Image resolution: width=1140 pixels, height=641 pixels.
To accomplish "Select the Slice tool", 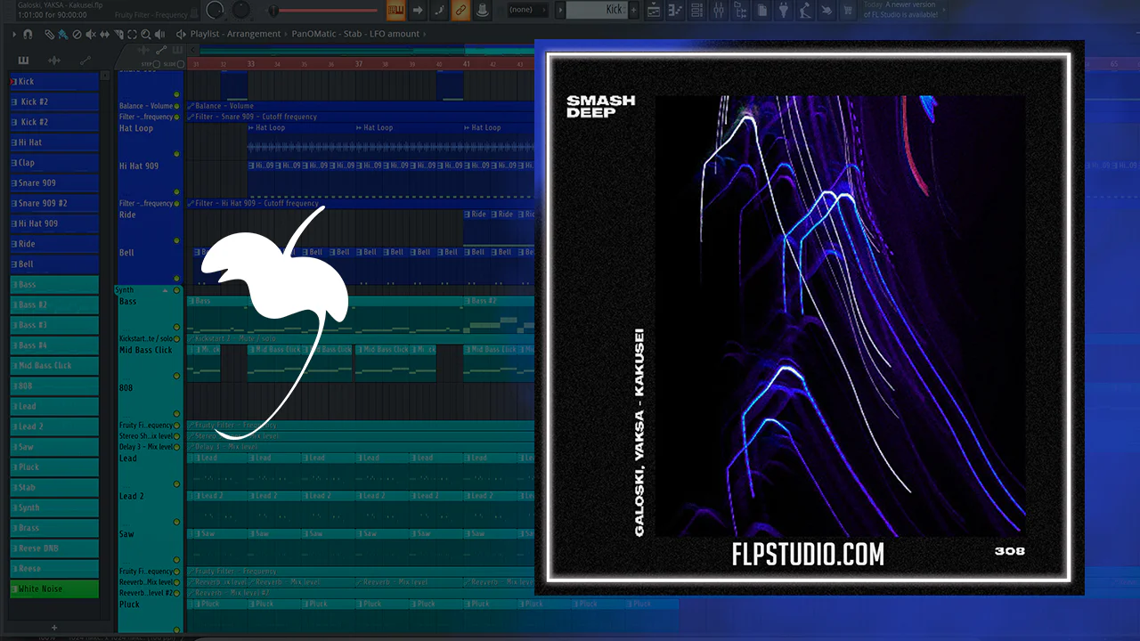I will click(x=119, y=34).
